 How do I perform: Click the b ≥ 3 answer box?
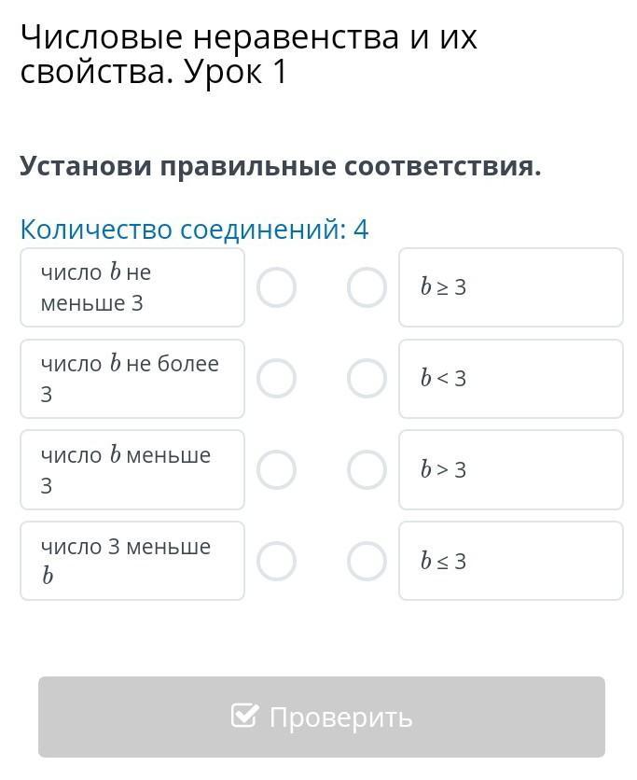[x=511, y=287]
